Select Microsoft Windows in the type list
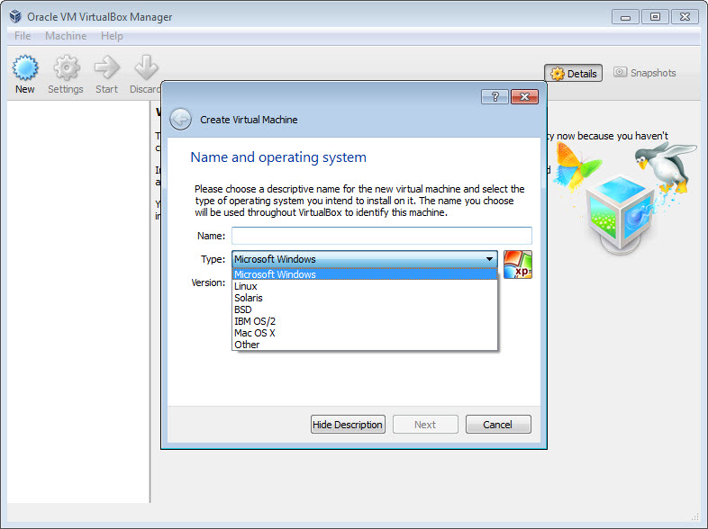 pos(365,274)
